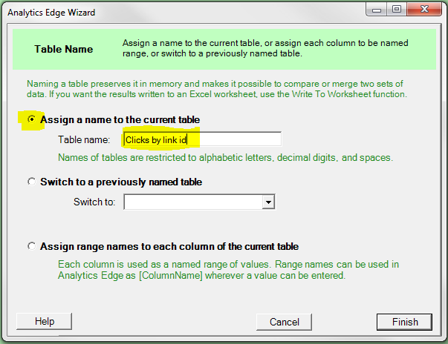
Task: Open Help for the wizard
Action: [45, 322]
